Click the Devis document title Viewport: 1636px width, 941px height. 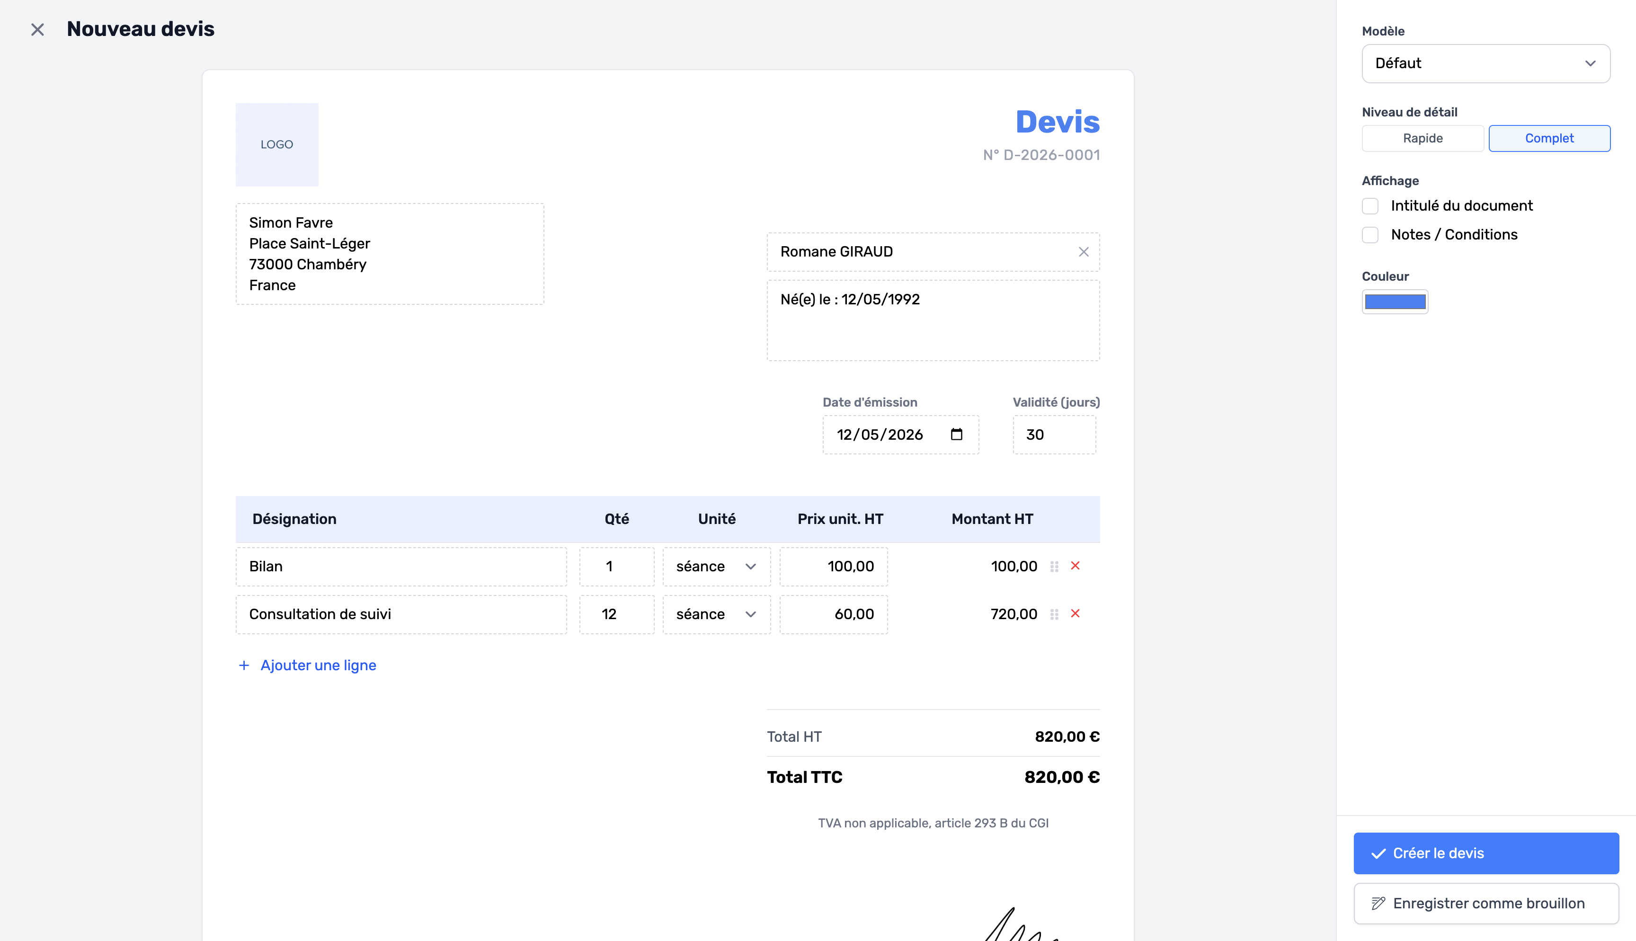pyautogui.click(x=1058, y=122)
